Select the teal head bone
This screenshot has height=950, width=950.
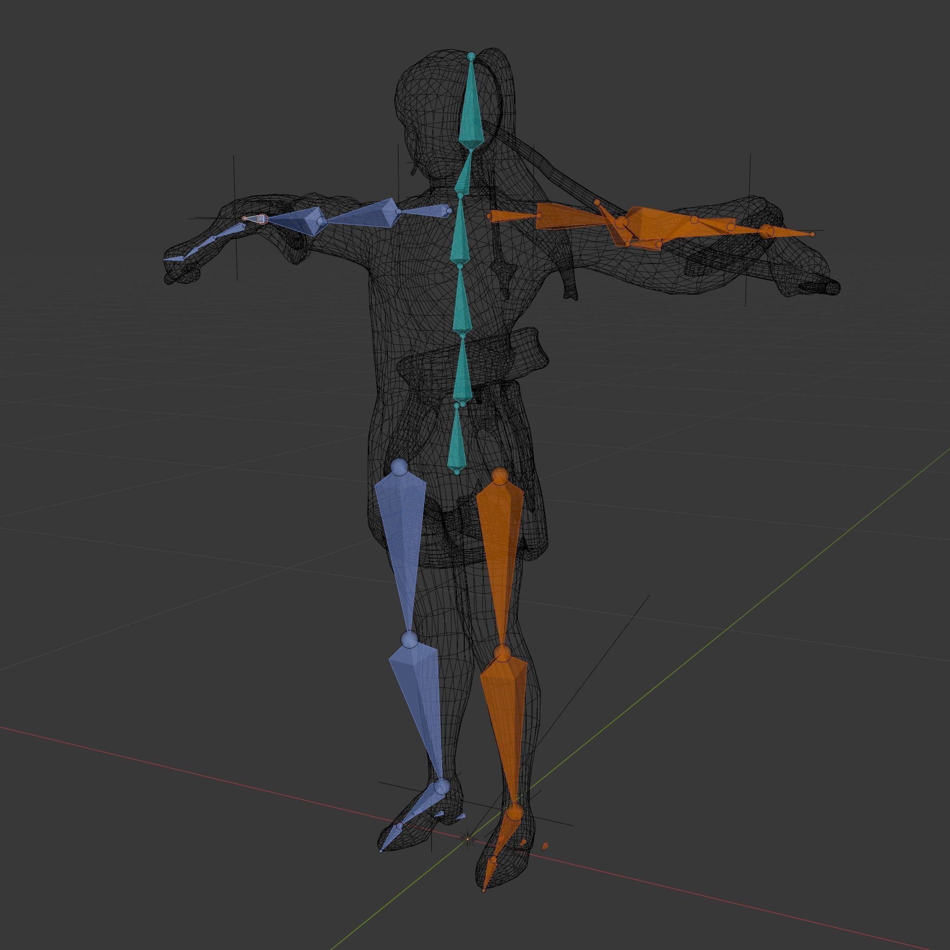pyautogui.click(x=472, y=108)
